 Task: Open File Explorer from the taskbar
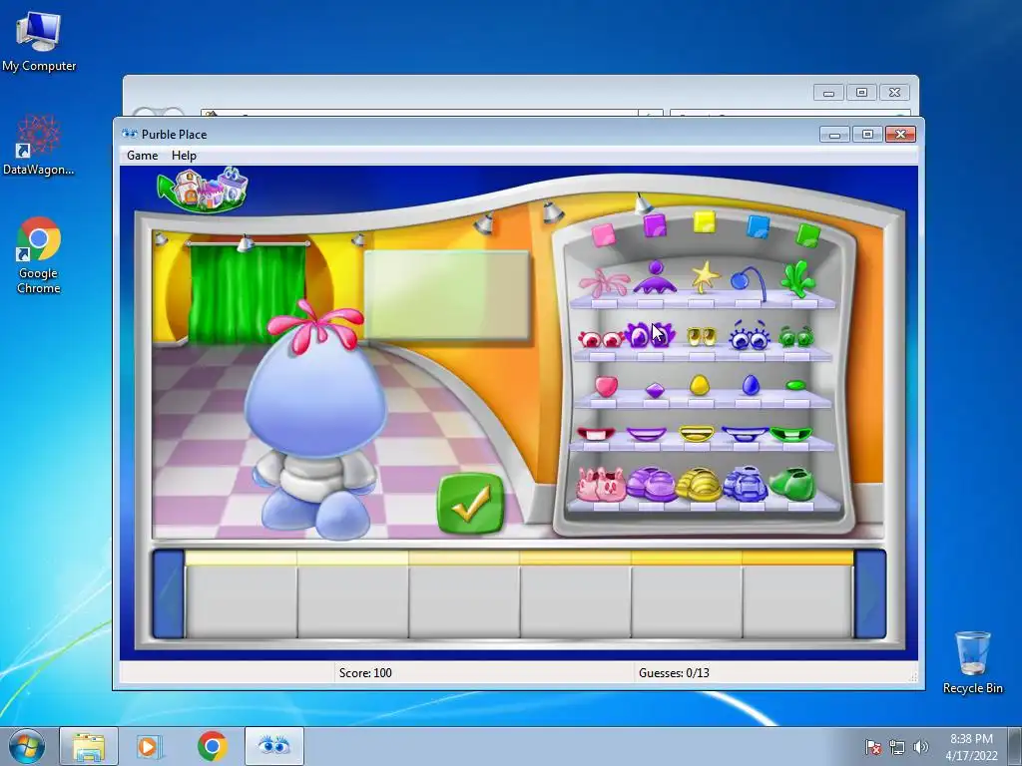pyautogui.click(x=89, y=746)
